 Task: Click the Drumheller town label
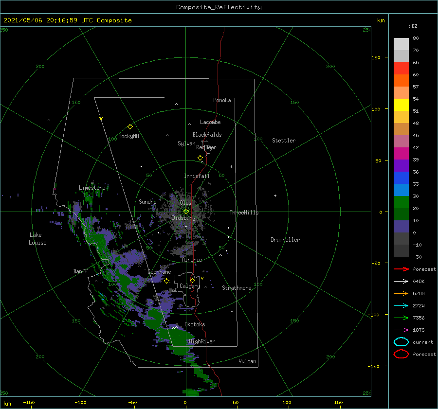[x=285, y=240]
